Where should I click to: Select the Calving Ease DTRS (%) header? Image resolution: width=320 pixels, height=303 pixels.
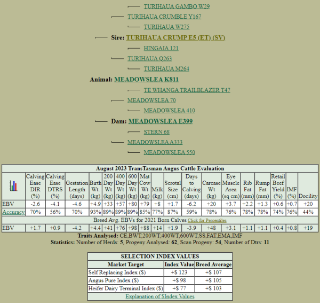pos(55,187)
